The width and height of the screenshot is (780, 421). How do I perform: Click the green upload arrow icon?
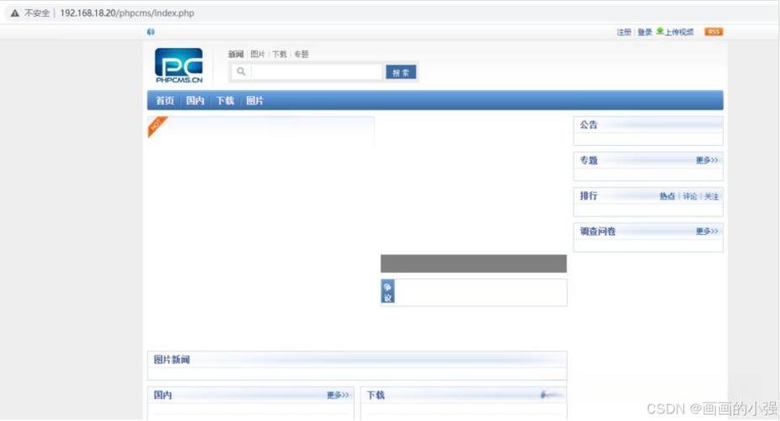pos(660,31)
